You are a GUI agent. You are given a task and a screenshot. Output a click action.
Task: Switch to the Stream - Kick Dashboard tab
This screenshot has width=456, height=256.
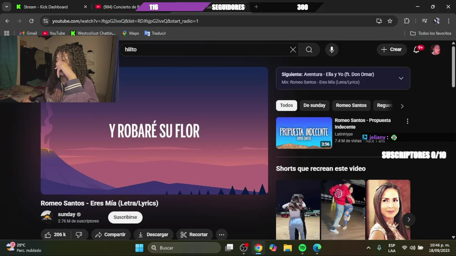point(46,7)
